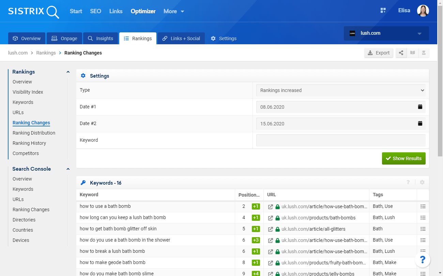Open Links in top navigation

point(116,11)
